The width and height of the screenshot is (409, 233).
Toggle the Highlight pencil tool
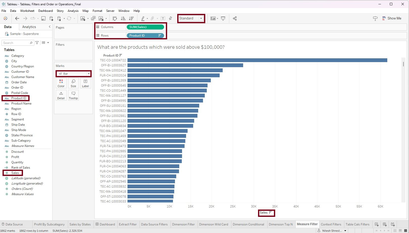[143, 18]
